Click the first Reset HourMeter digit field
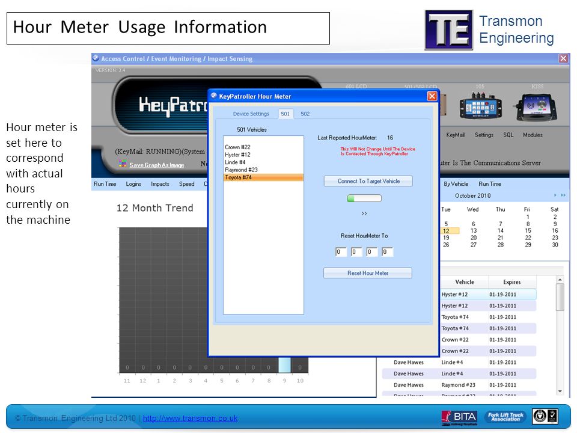 (x=341, y=252)
